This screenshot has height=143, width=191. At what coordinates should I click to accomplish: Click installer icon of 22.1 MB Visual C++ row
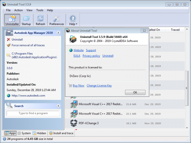tap(74, 113)
